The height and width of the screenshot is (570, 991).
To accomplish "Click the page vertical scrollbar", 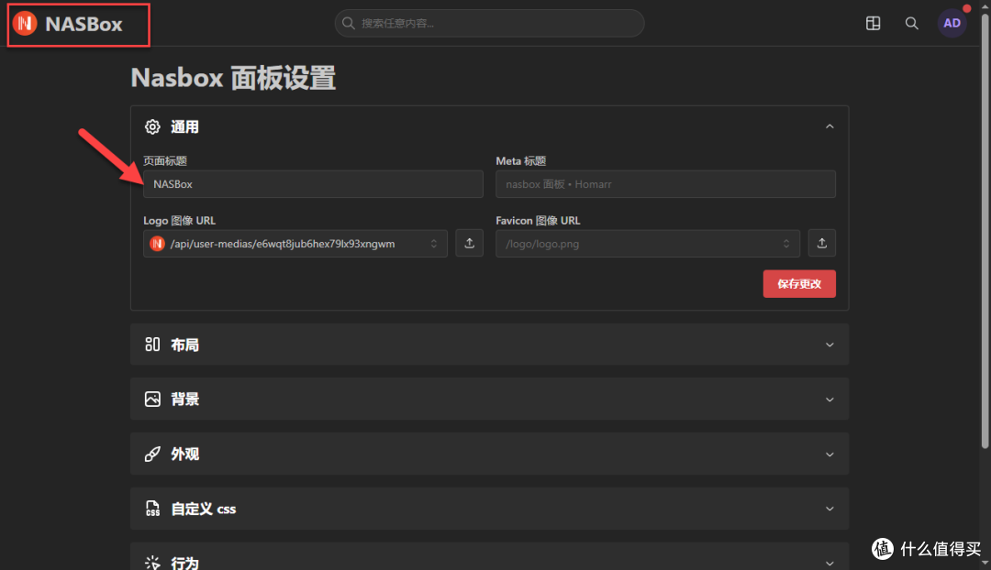I will [985, 230].
